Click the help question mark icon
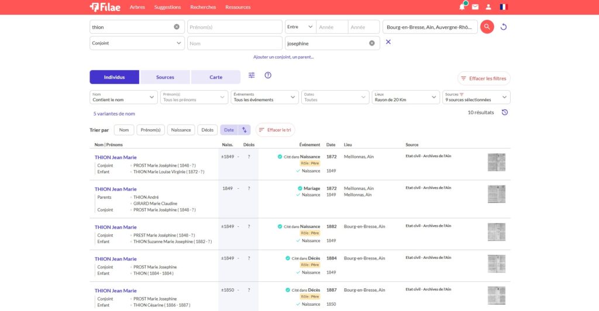 [268, 75]
